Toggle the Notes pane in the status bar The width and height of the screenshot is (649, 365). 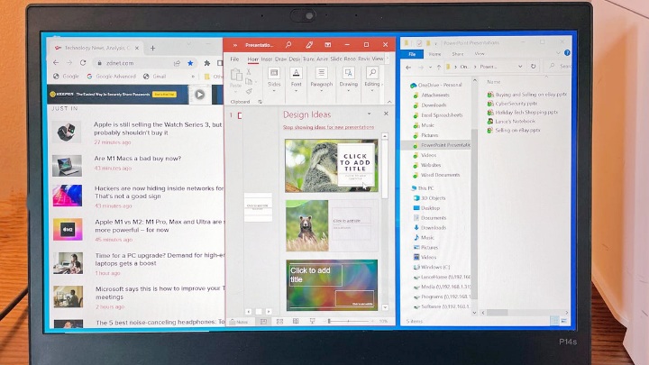click(239, 321)
